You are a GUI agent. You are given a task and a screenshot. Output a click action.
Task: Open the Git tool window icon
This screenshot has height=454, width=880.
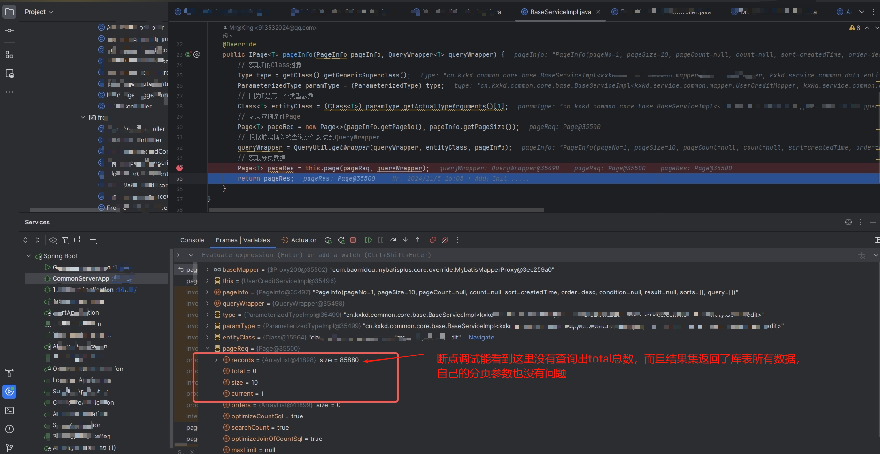coord(9,447)
